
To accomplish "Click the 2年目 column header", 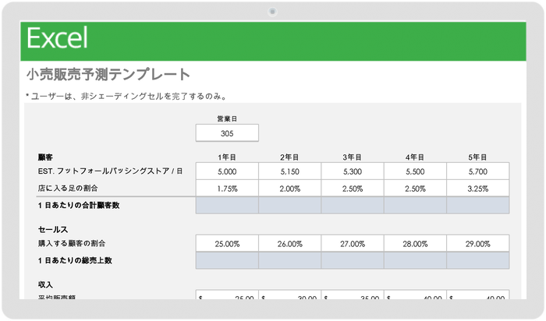I will (x=289, y=157).
